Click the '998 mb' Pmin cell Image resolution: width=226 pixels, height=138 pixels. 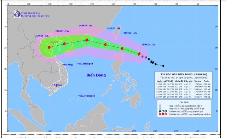207,97
